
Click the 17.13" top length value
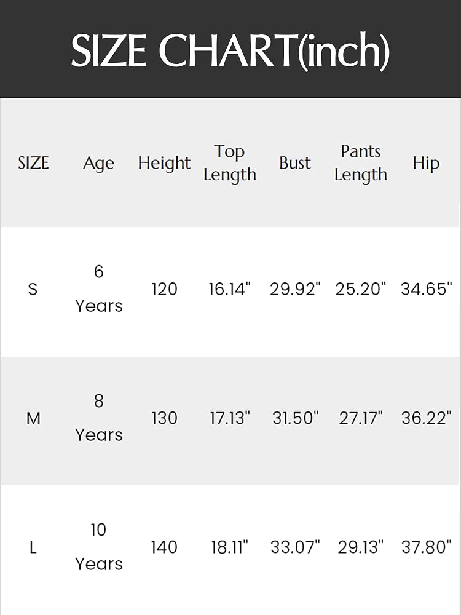point(230,418)
